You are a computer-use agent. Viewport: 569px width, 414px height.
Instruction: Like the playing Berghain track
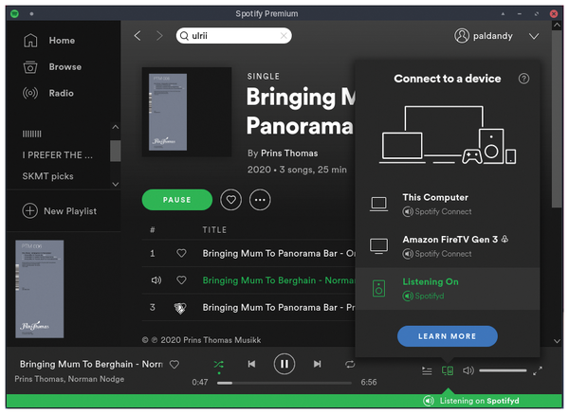click(181, 279)
